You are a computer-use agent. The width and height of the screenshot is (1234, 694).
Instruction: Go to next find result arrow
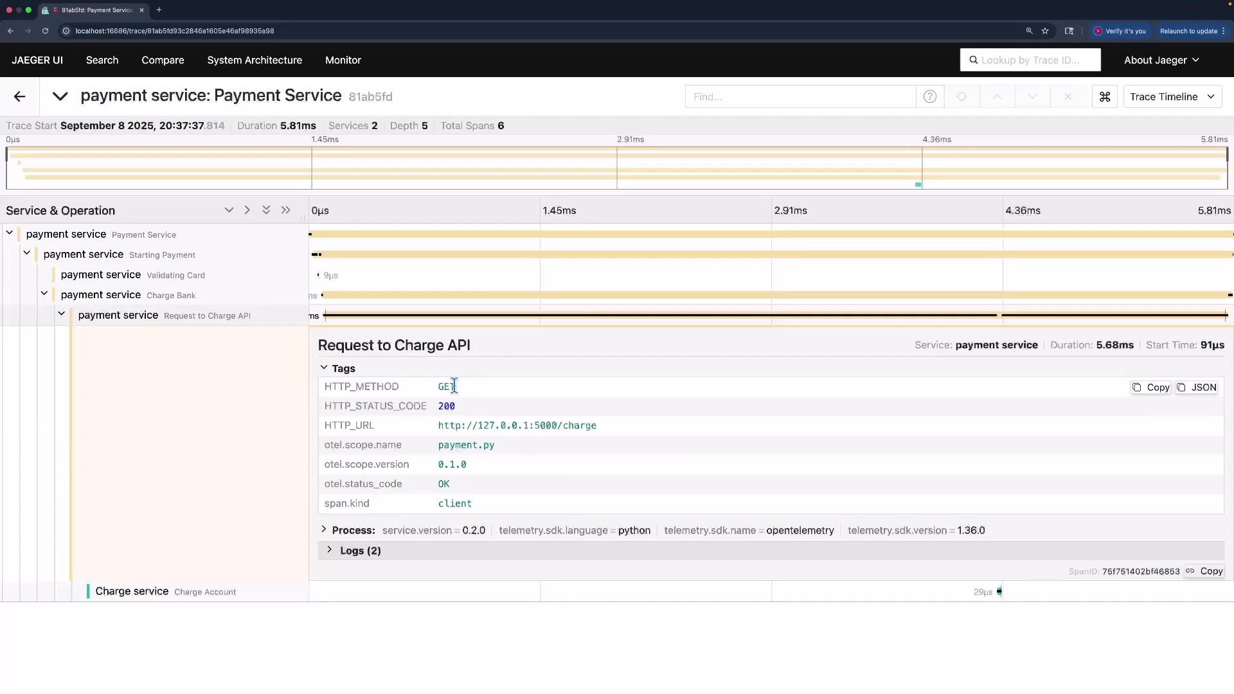pyautogui.click(x=1033, y=96)
